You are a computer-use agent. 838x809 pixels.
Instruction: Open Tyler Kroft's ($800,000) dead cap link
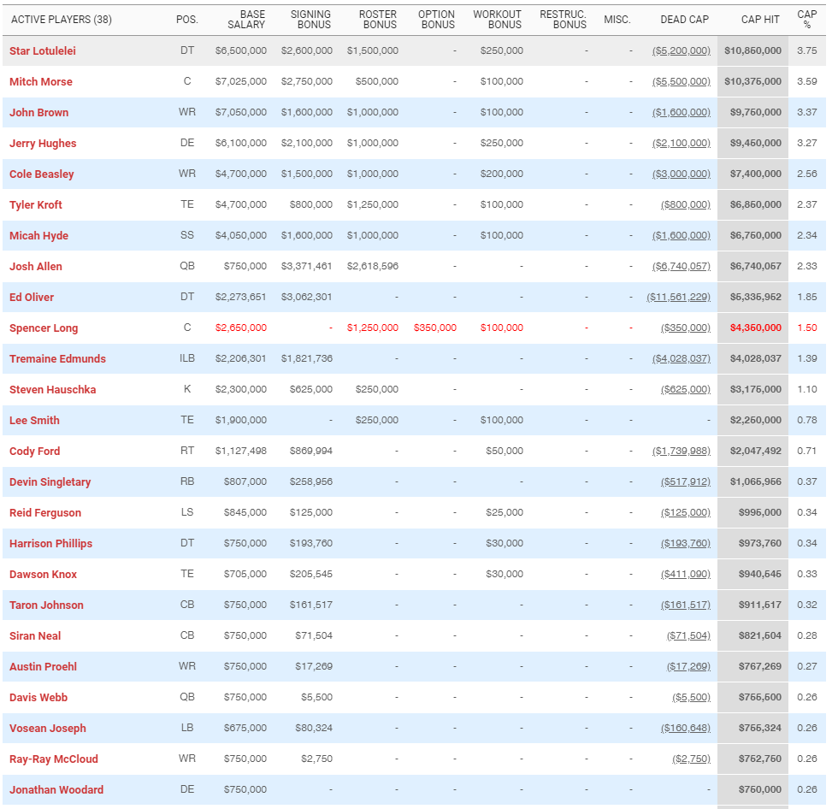click(686, 204)
